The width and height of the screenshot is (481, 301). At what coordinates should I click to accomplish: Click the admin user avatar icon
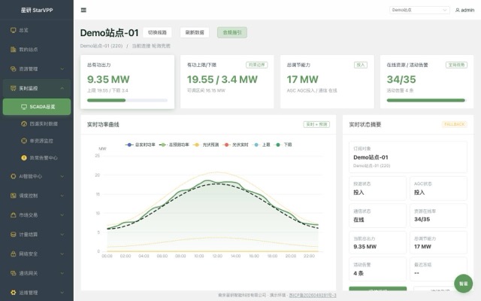pyautogui.click(x=458, y=10)
